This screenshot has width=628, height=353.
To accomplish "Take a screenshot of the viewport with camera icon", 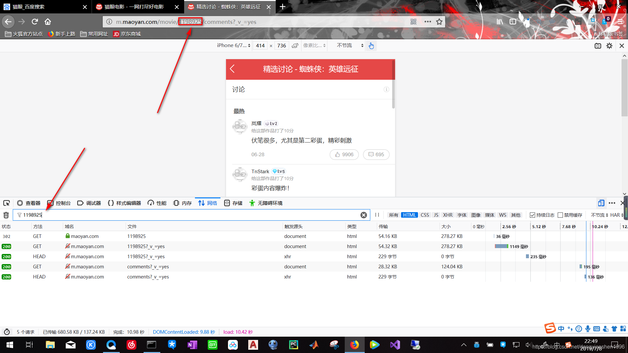I will tap(598, 46).
